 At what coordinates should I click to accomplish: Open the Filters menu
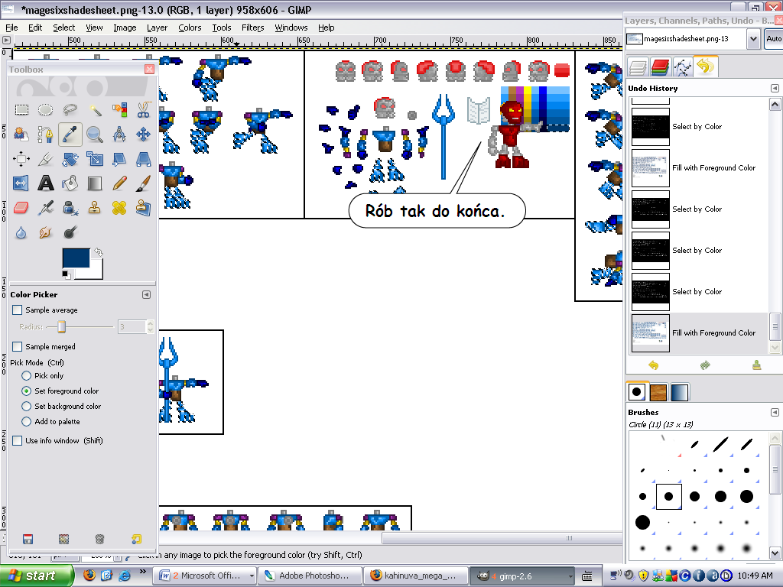click(252, 28)
